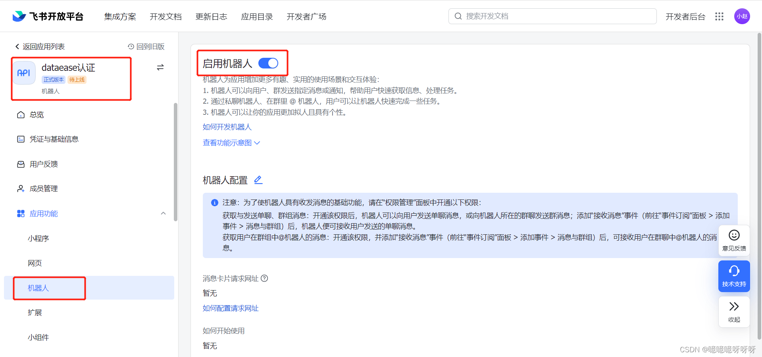Collapse the 应用功能 sidebar group
Image resolution: width=762 pixels, height=357 pixels.
coord(163,213)
